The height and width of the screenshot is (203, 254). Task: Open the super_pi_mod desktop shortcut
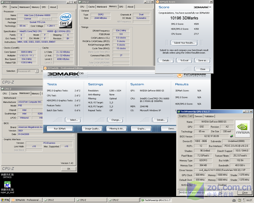pos(7,187)
